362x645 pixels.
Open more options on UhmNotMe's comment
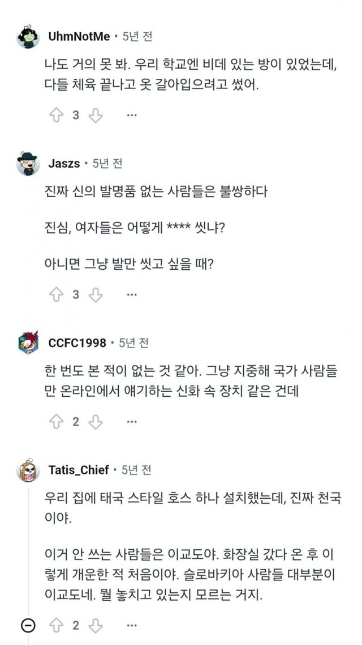(132, 116)
